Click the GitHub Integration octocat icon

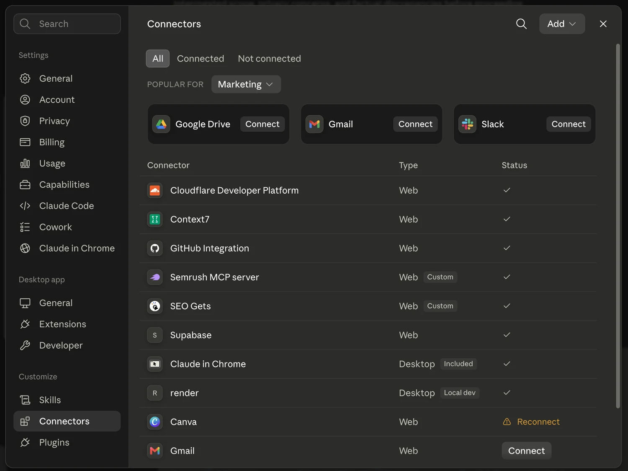click(x=155, y=248)
